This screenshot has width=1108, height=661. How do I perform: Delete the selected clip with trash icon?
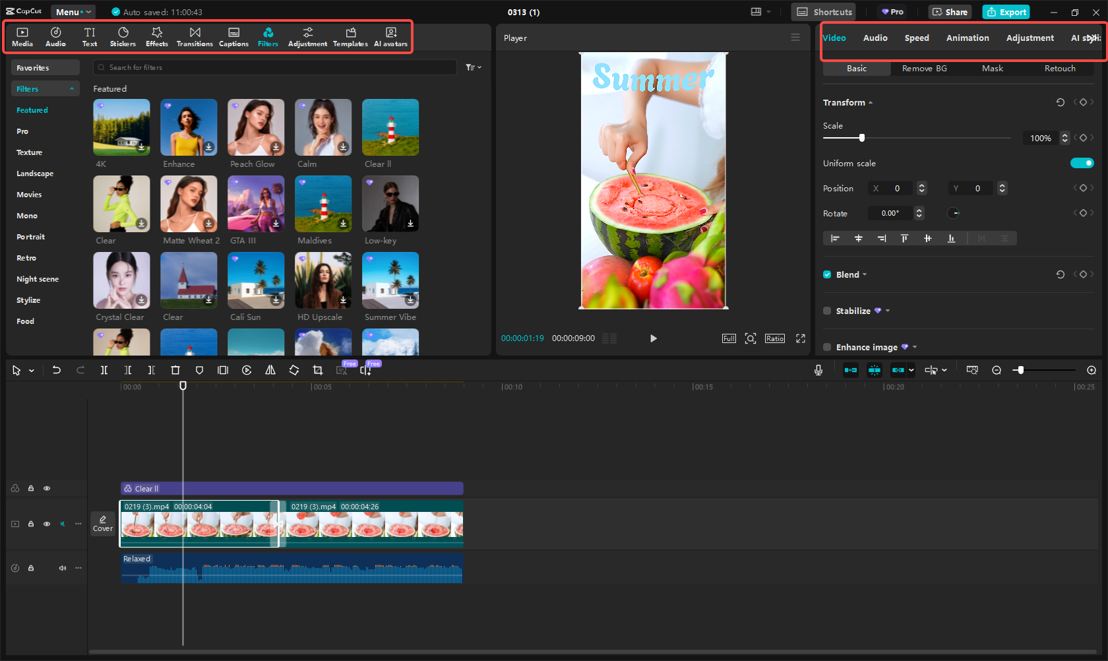coord(175,371)
